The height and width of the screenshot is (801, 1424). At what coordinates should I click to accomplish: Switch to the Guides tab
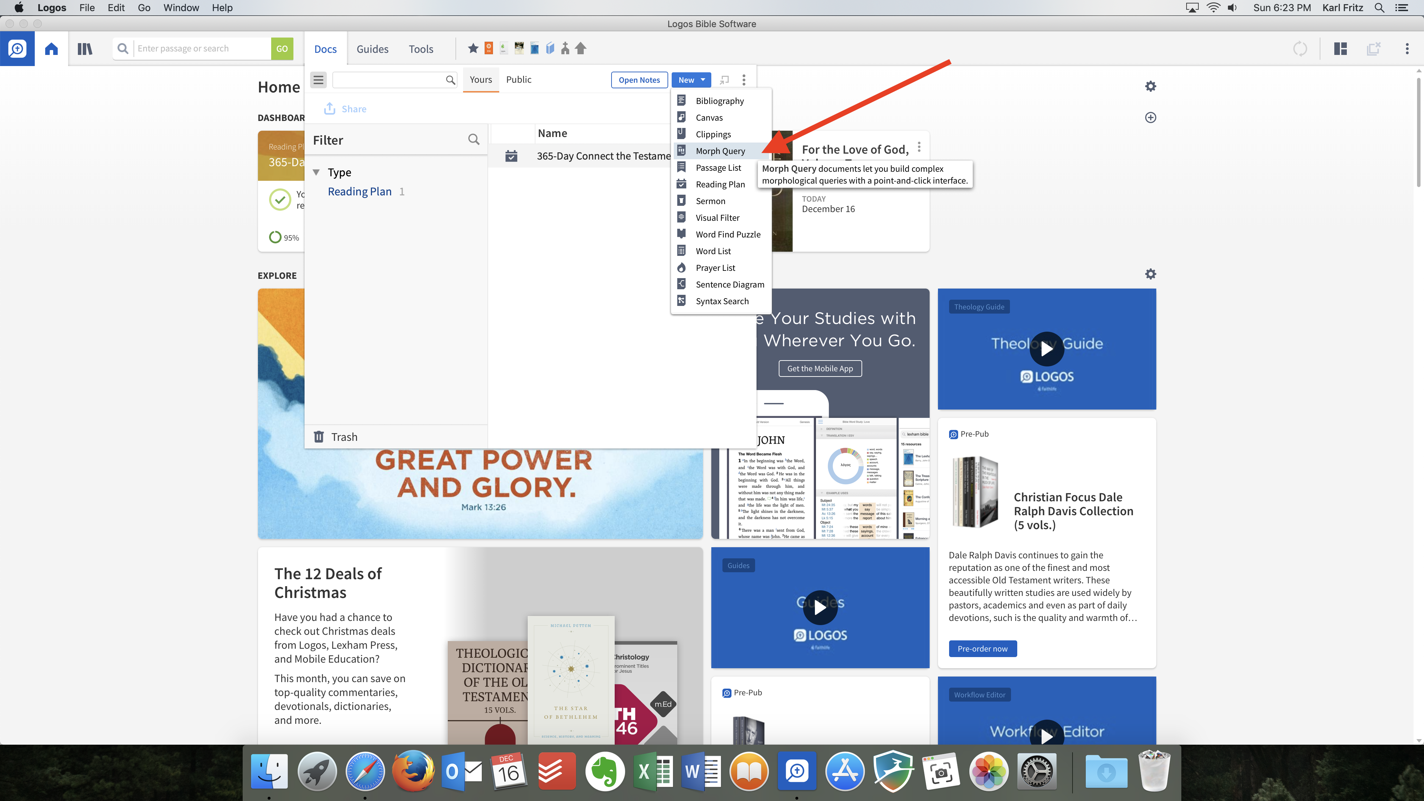pyautogui.click(x=373, y=49)
